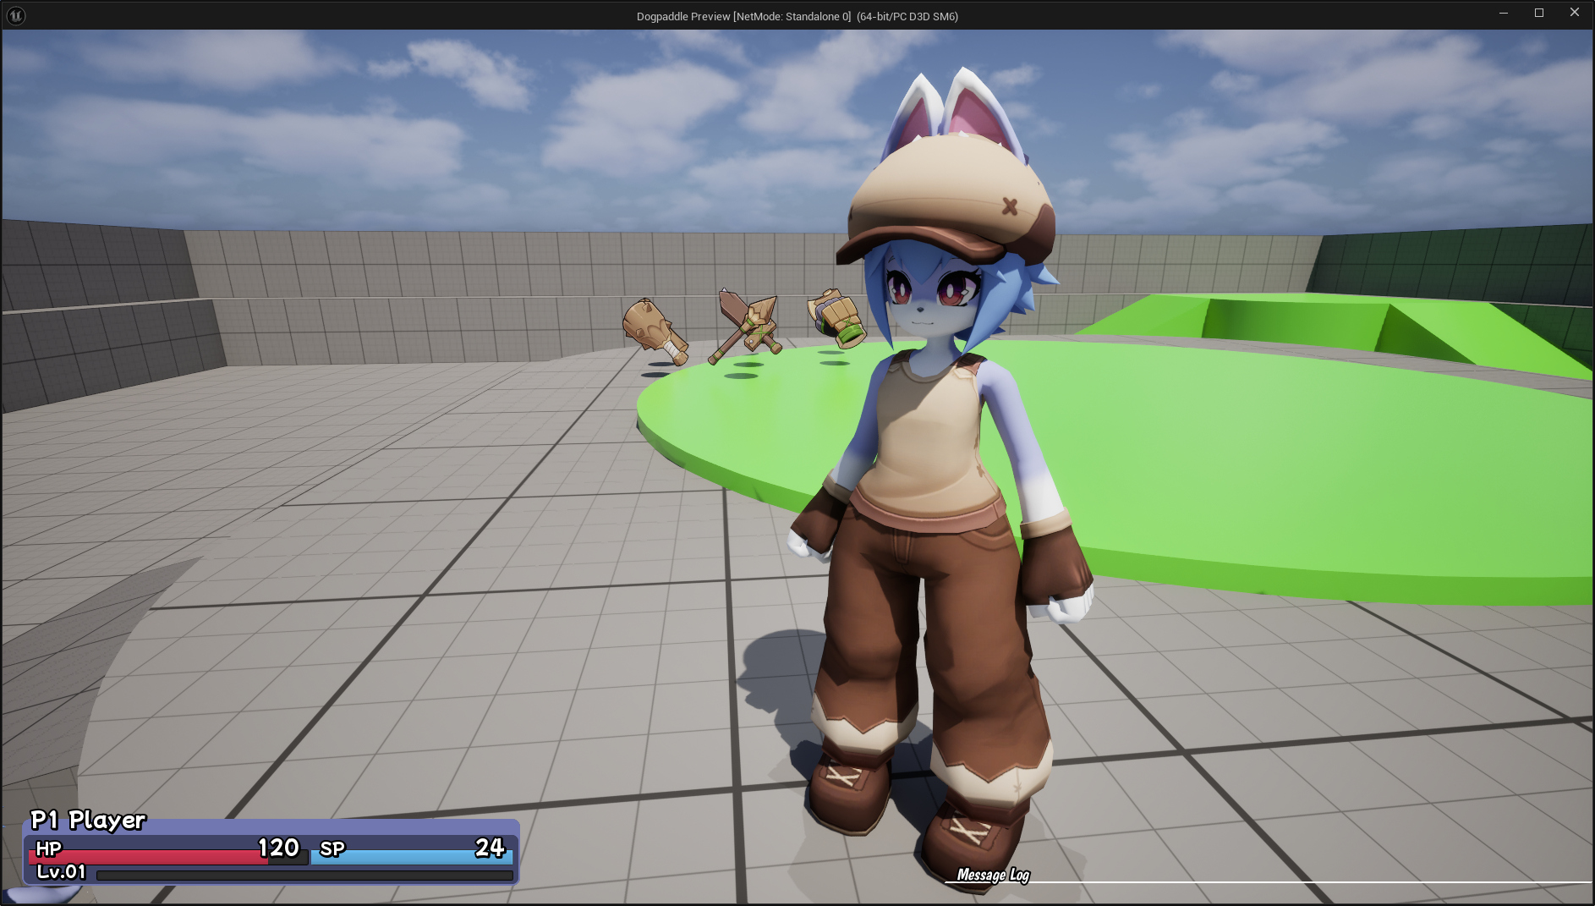Click the HP value 120

click(x=278, y=848)
